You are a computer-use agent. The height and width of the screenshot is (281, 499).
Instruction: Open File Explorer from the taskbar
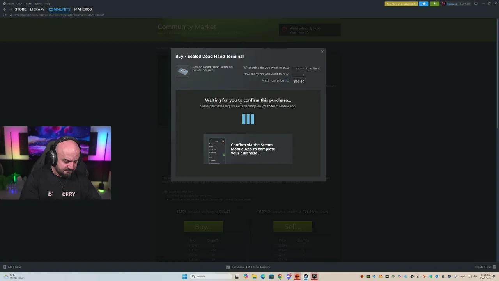click(254, 276)
